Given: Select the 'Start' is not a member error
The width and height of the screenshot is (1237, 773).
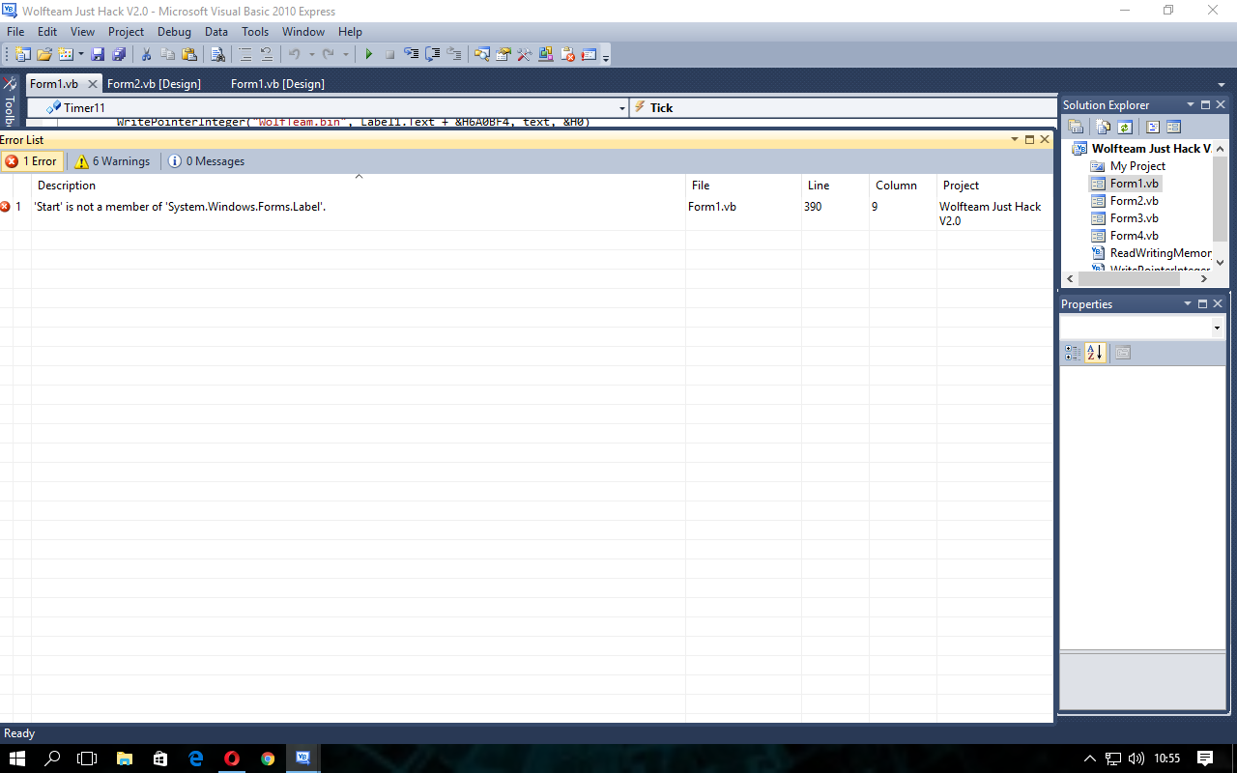Looking at the screenshot, I should [x=526, y=214].
